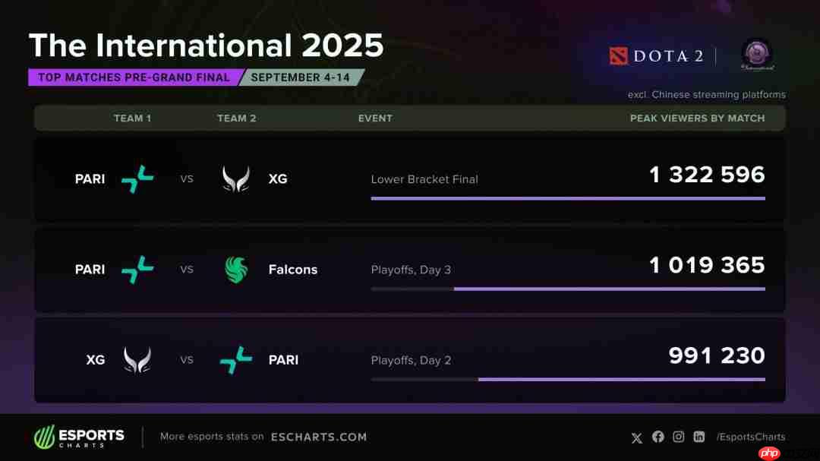Click the PEAK VIEWERS BY MATCH column header

(697, 118)
